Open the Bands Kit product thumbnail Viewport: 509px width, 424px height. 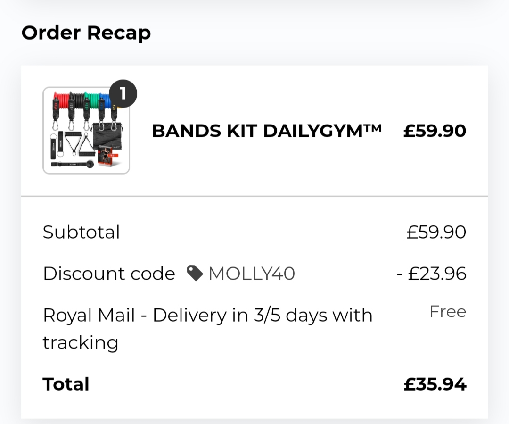point(86,130)
